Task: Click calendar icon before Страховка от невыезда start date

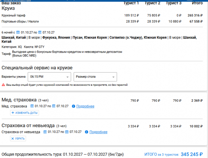Action: 45,132
